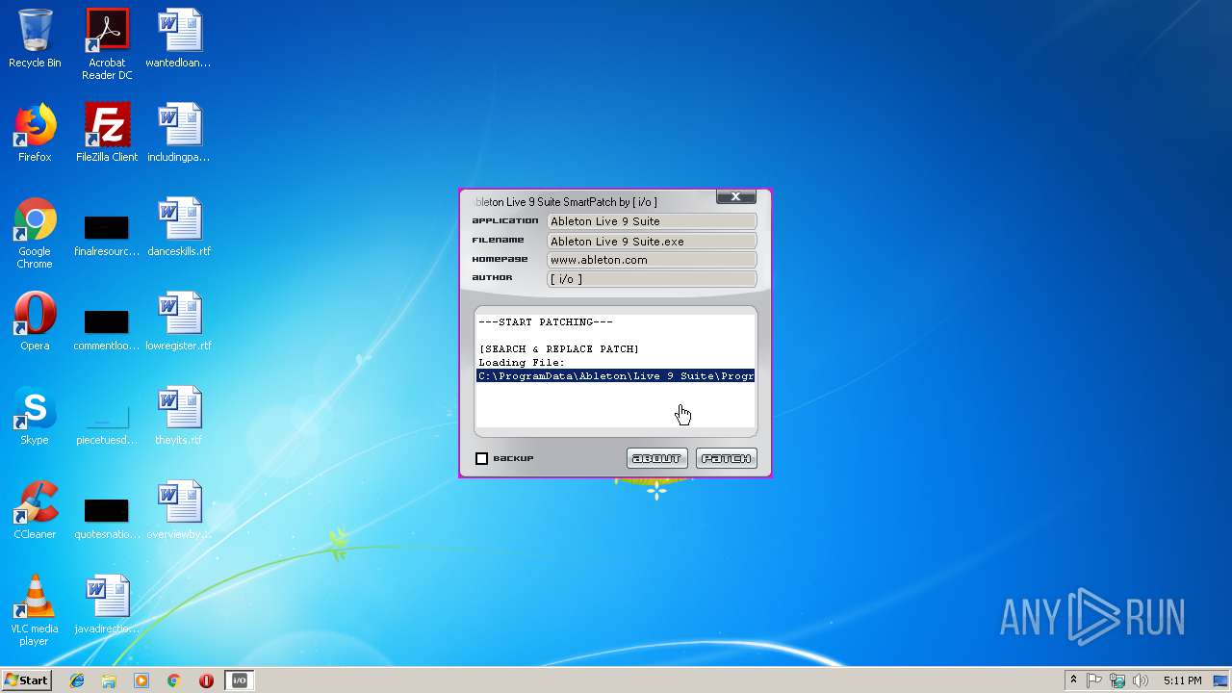
Task: Click the 5:11 PM system clock
Action: [1182, 680]
